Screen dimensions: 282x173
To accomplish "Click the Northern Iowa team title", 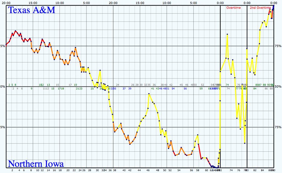I will [36, 164].
